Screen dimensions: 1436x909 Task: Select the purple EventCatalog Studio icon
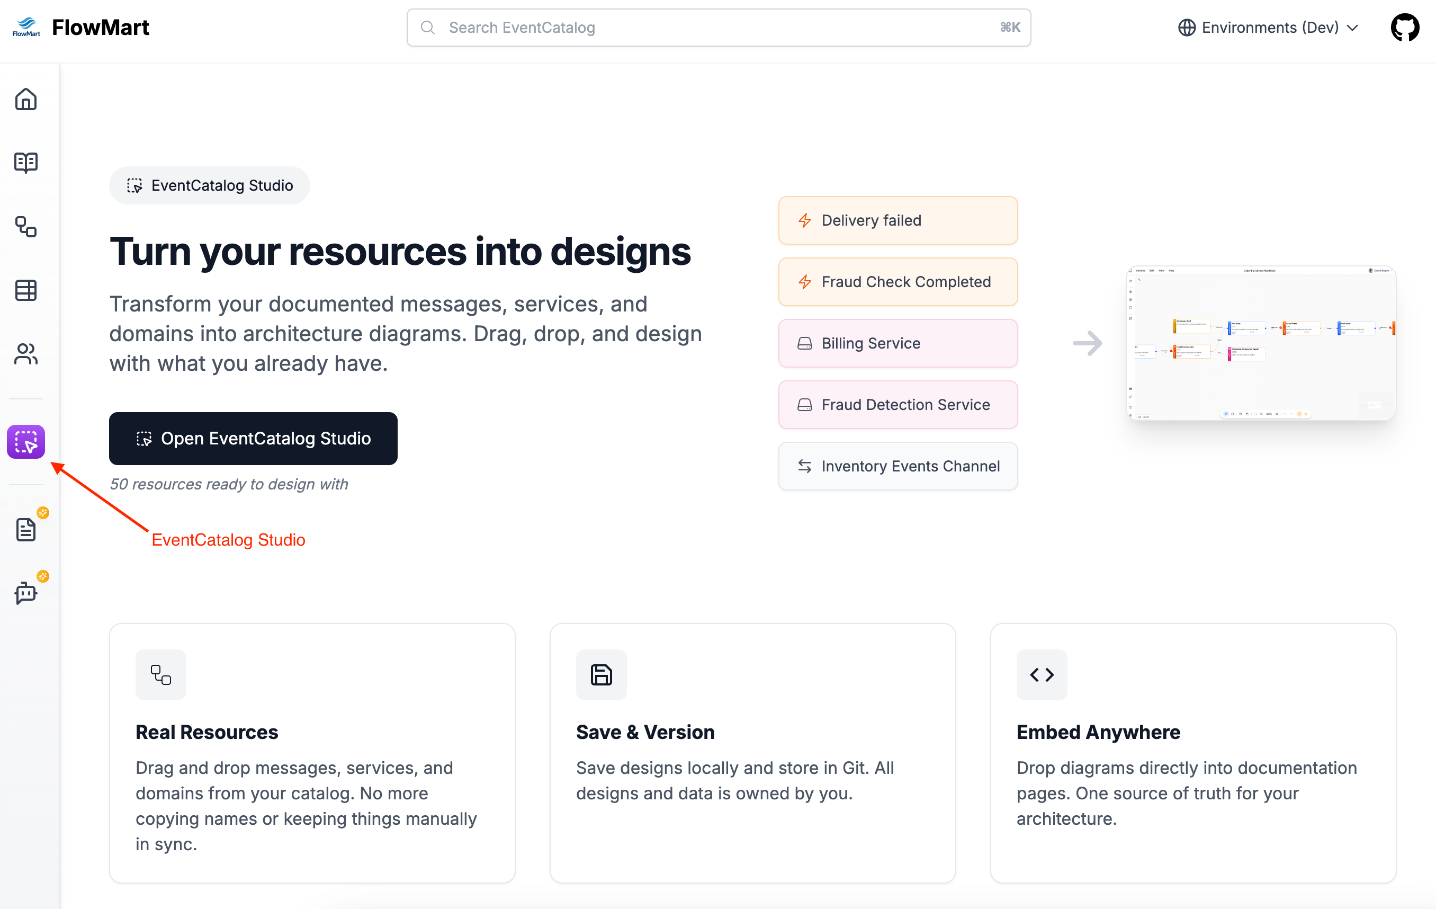(25, 442)
